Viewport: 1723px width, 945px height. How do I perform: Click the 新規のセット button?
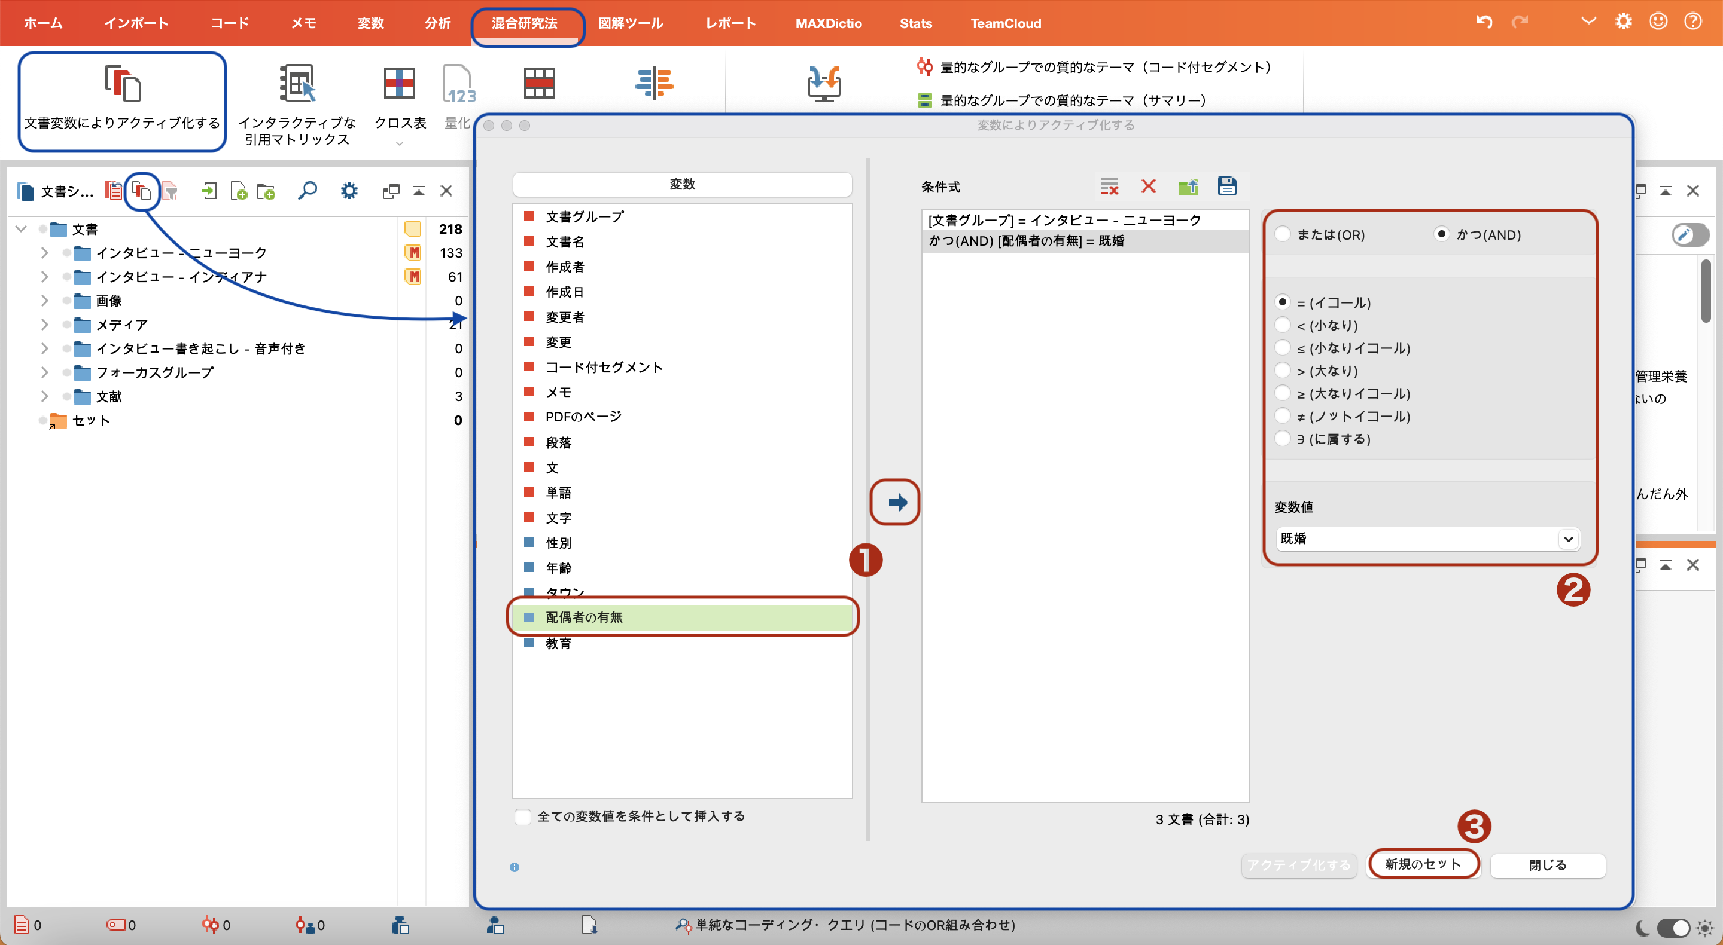pos(1422,864)
